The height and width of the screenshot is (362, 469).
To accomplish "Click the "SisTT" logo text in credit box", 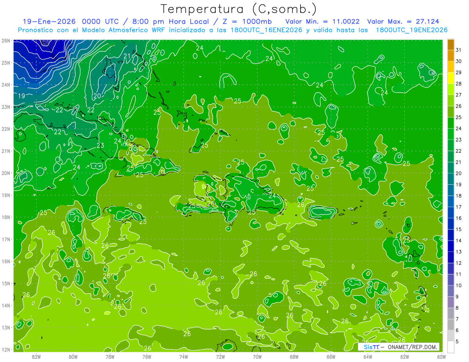I will (x=371, y=347).
